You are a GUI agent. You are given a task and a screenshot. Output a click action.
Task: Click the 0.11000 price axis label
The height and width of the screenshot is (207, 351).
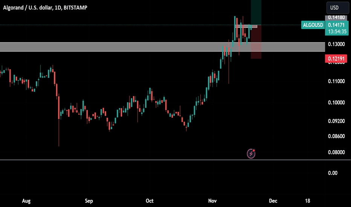point(336,81)
